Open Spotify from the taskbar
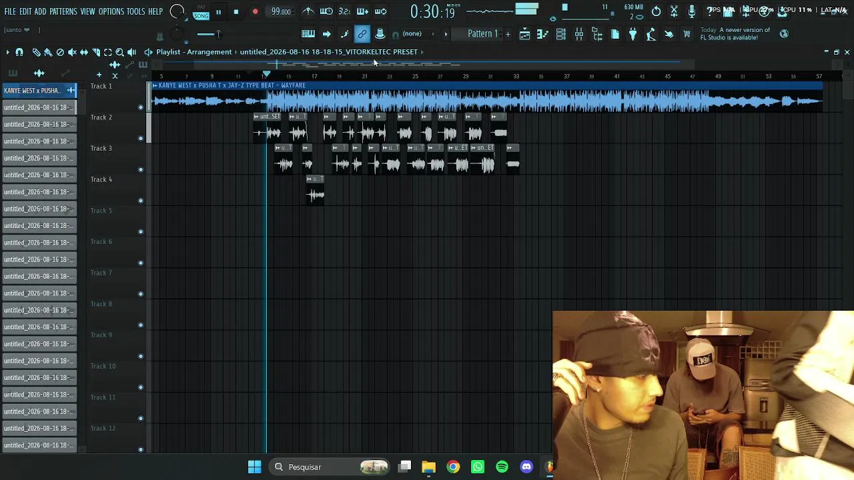Image resolution: width=854 pixels, height=480 pixels. tap(502, 467)
